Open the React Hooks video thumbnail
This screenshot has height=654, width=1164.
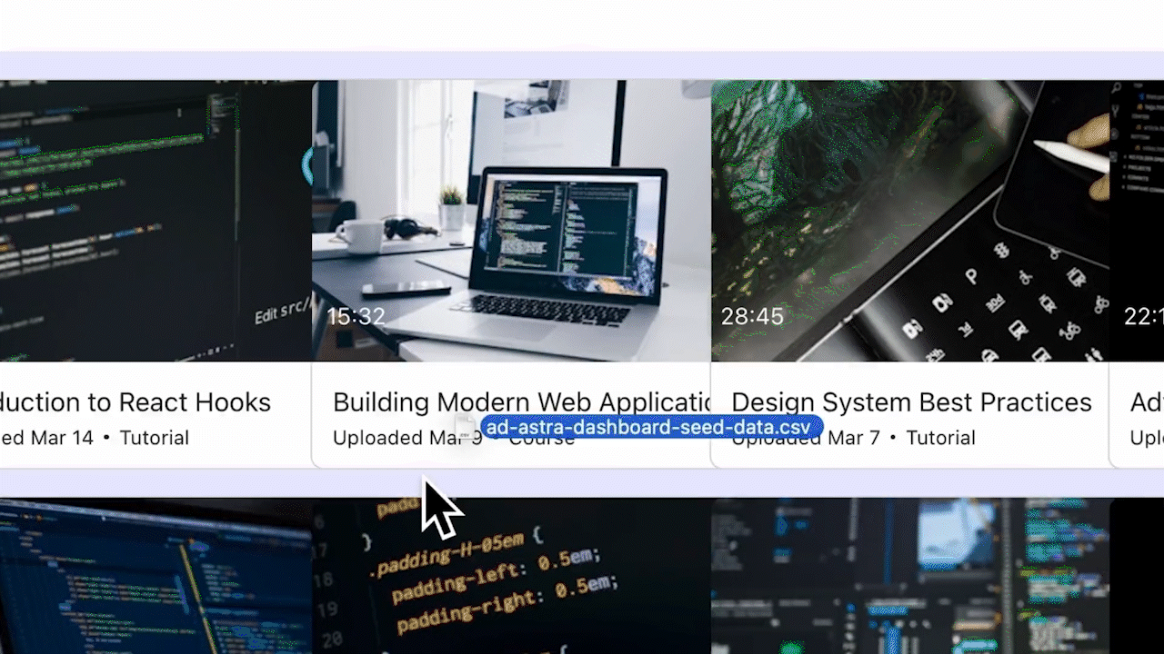click(x=156, y=221)
